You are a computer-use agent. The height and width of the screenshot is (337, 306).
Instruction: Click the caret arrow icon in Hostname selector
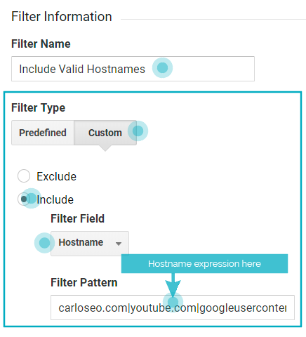click(119, 244)
